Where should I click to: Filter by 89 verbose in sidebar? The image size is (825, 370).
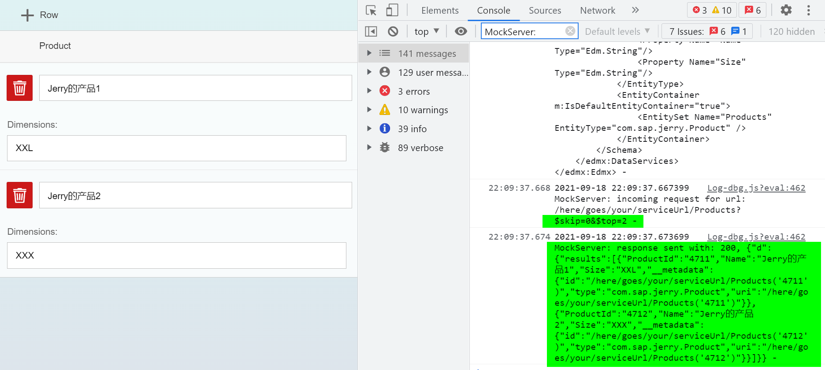(414, 148)
